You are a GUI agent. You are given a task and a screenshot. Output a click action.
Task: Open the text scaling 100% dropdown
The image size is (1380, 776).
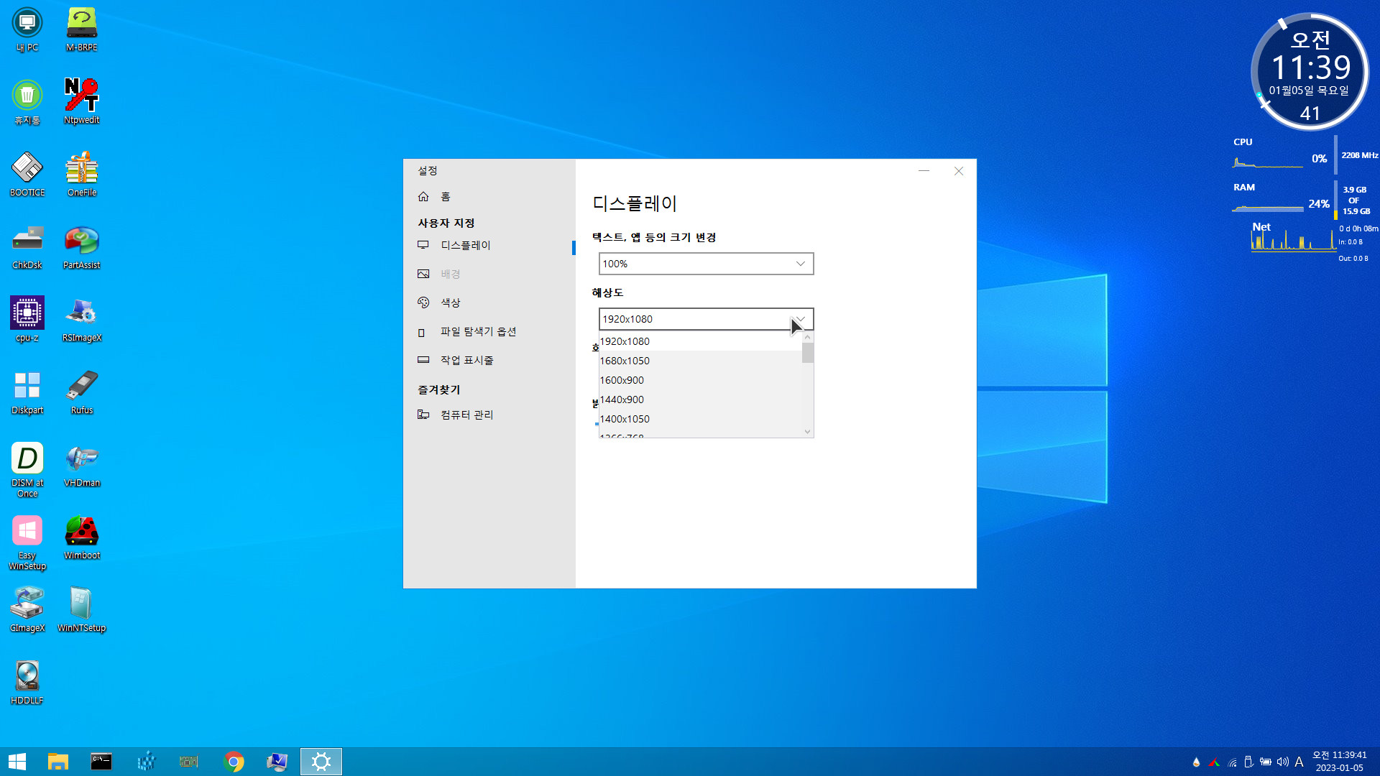[x=706, y=264]
